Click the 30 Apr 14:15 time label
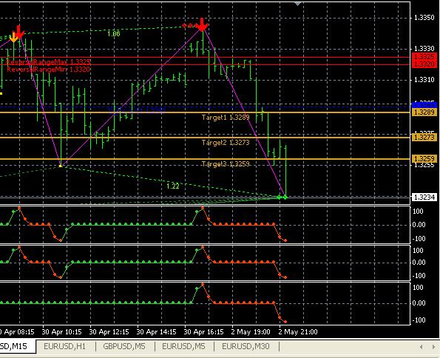Viewport: 440px width, 358px height. tap(156, 332)
